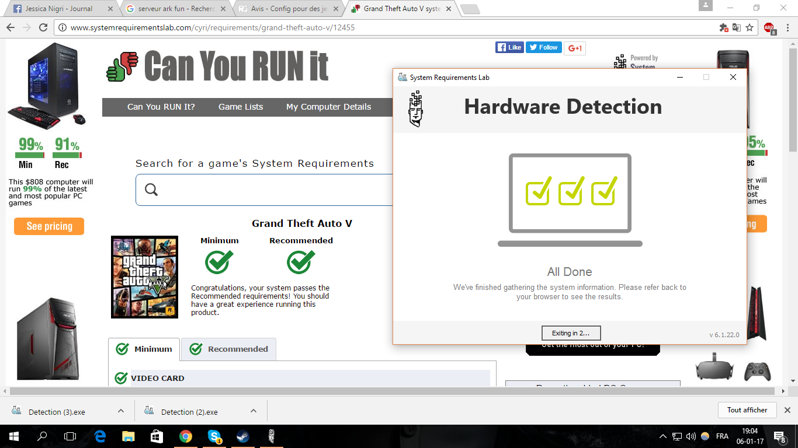Select the System Requirements Lab taskbar icon
Image resolution: width=798 pixels, height=448 pixels.
click(x=271, y=436)
